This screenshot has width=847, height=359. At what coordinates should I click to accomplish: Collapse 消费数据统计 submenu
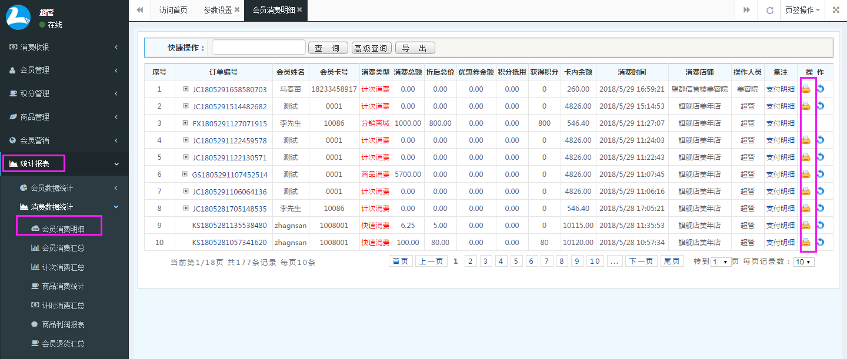[x=64, y=207]
